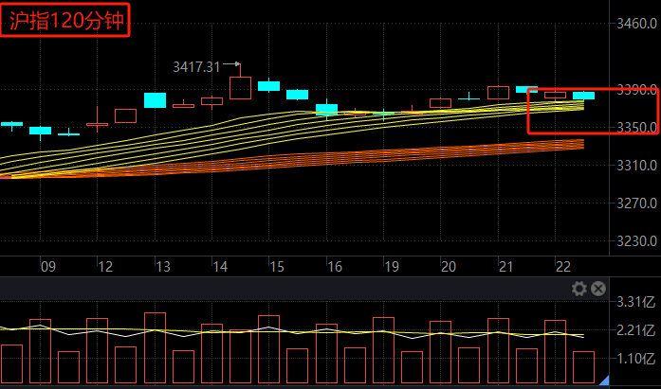
Task: Click the 3270.0 price axis label
Action: click(x=636, y=203)
